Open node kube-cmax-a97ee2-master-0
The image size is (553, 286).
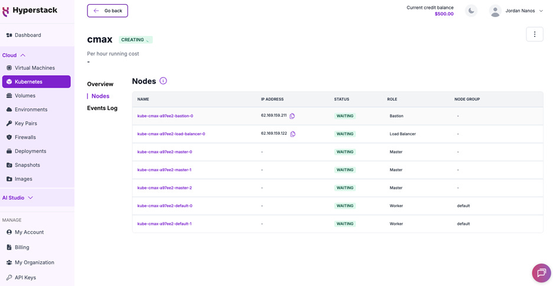point(165,152)
